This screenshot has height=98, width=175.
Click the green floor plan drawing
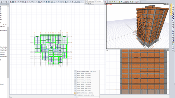pos(51,49)
